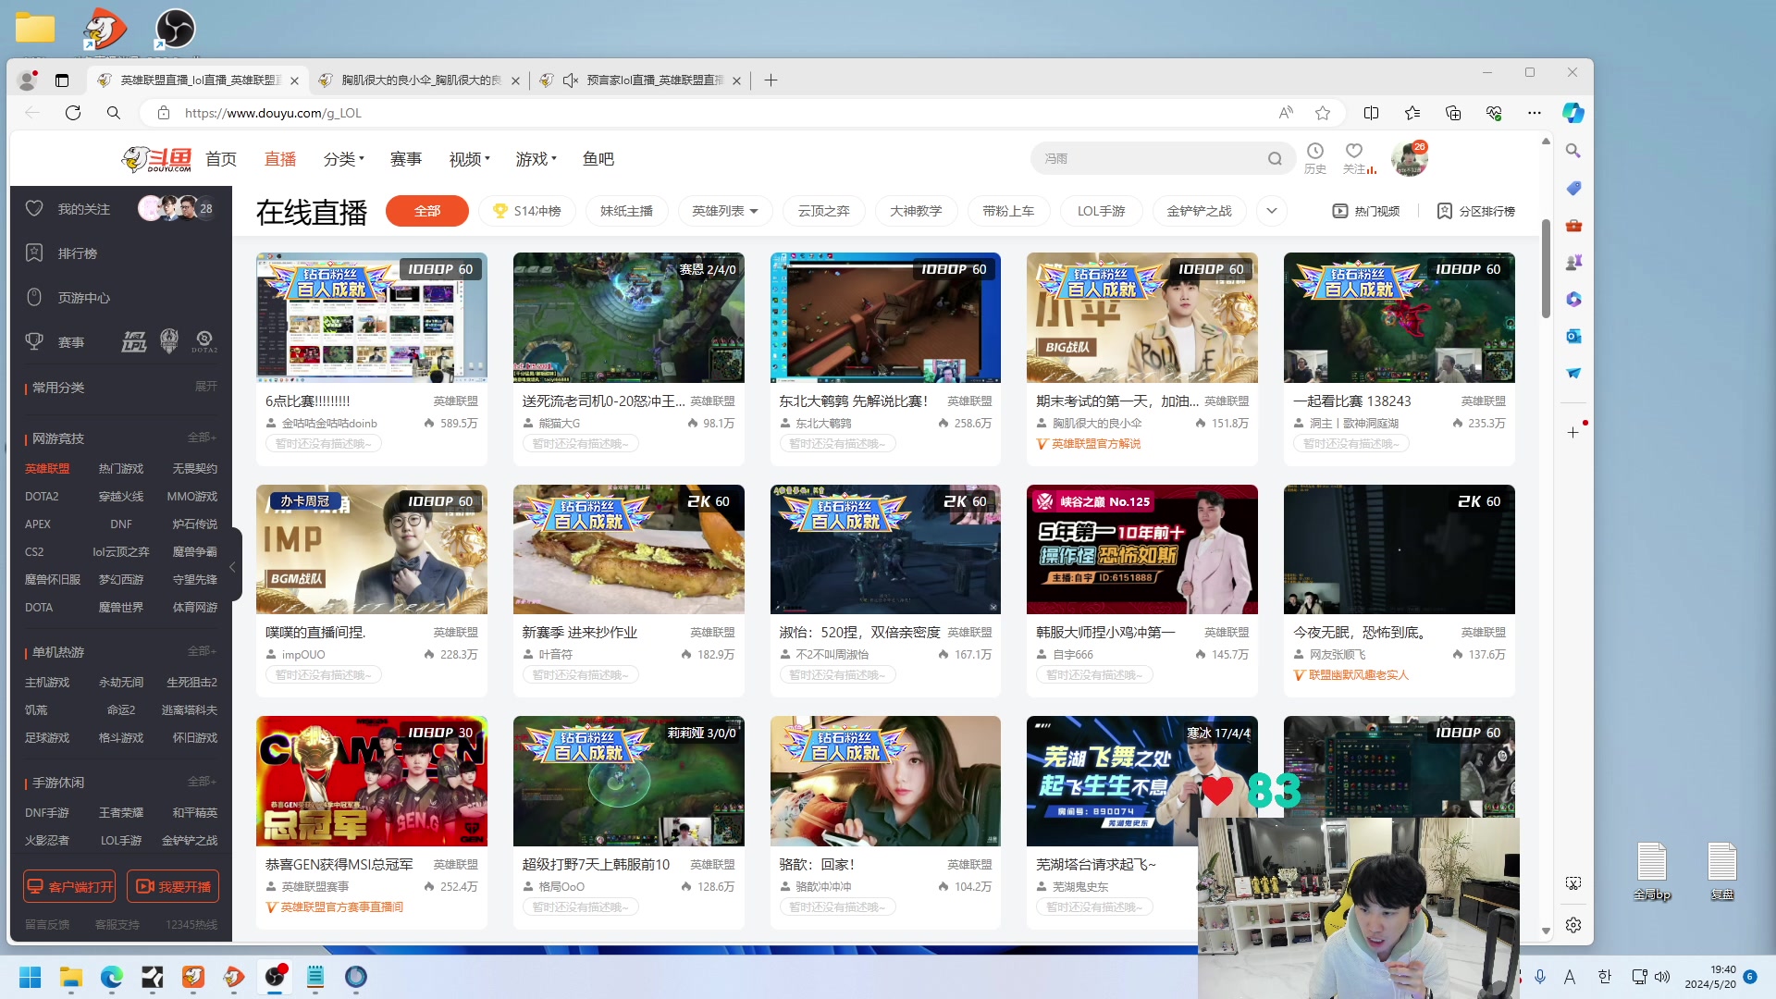Screen dimensions: 1776x999
Task: Open 热门视频 link
Action: [1365, 211]
